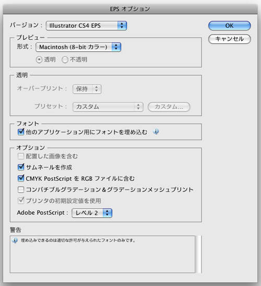The width and height of the screenshot is (261, 286).
Task: Open the バージョン Illustrator CS4 EPS dropdown
Action: pyautogui.click(x=86, y=26)
